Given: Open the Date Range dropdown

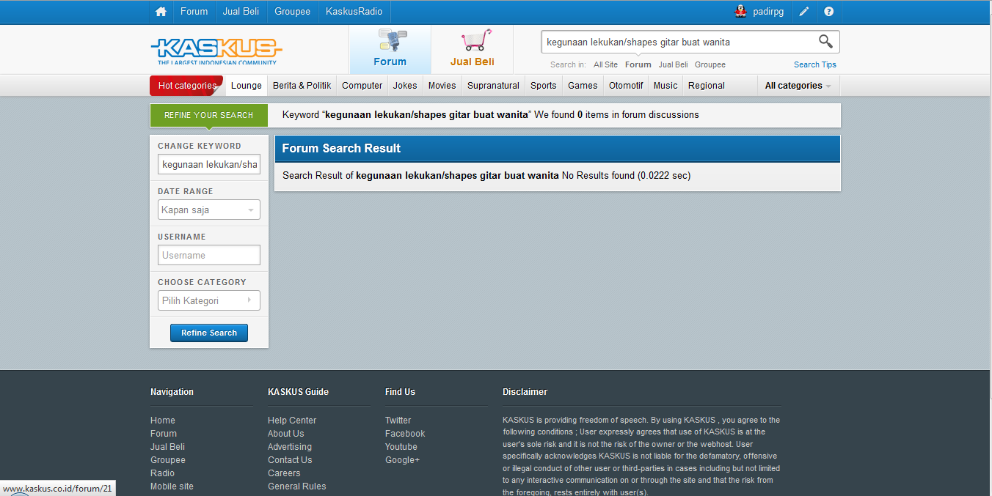Looking at the screenshot, I should (x=209, y=210).
